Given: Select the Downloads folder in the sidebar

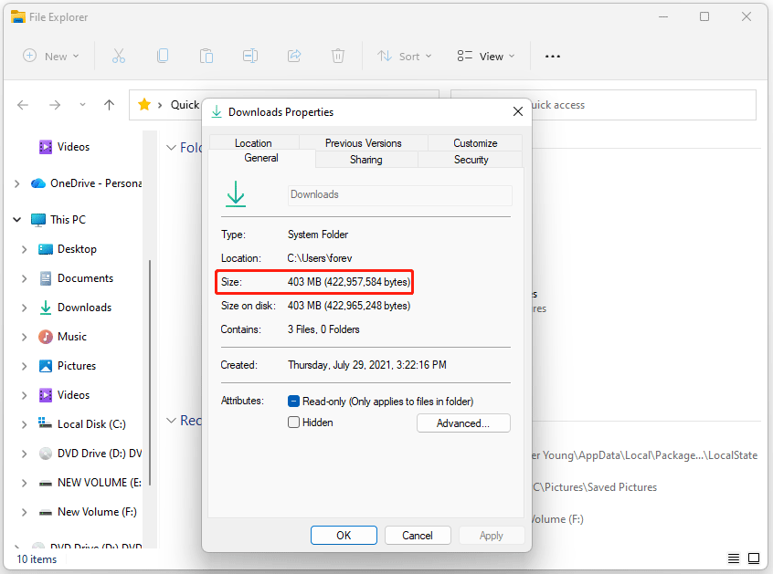Looking at the screenshot, I should pos(83,307).
